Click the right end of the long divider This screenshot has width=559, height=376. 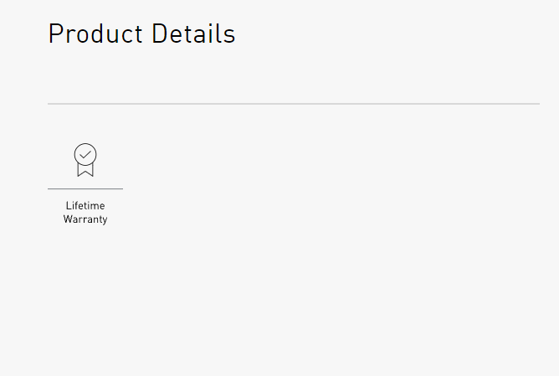click(537, 104)
